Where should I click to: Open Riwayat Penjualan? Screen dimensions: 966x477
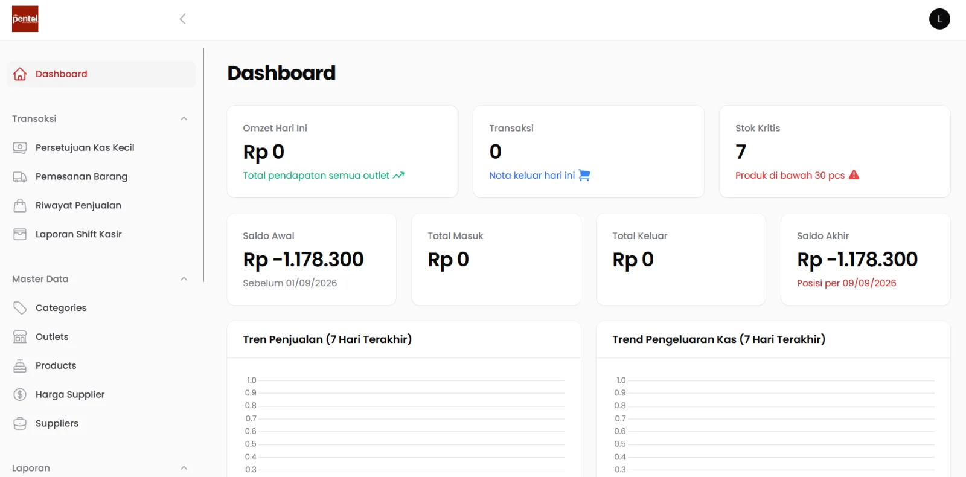pyautogui.click(x=101, y=205)
